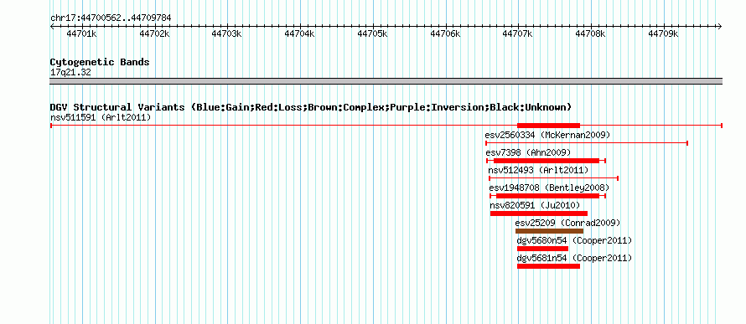Click the brown complex bar of esv25209
746x324 pixels.
pyautogui.click(x=550, y=231)
